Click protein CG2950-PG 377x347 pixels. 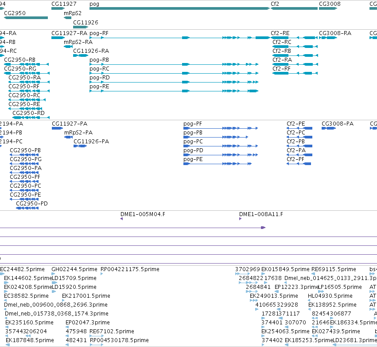coord(24,164)
